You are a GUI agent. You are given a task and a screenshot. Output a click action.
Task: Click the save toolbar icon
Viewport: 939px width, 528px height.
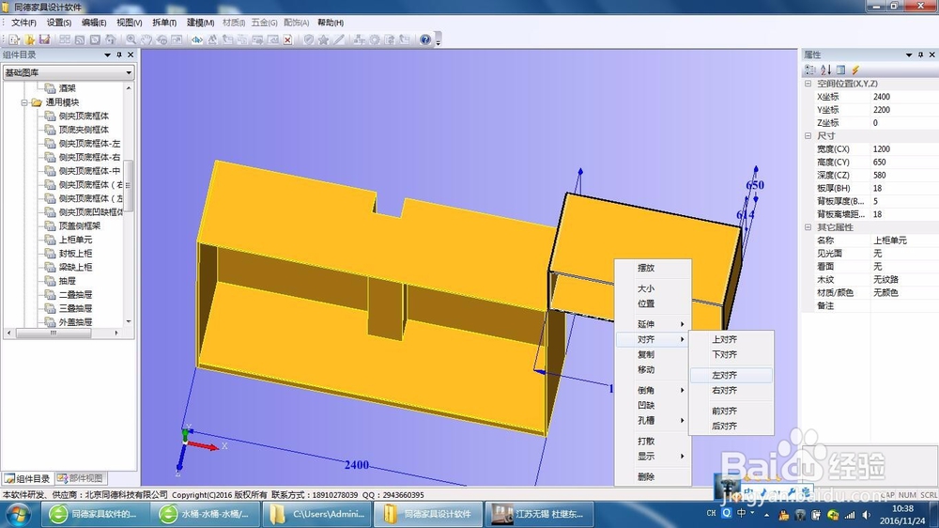[44, 39]
